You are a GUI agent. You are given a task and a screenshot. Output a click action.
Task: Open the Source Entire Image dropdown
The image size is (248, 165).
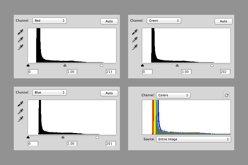(194, 139)
